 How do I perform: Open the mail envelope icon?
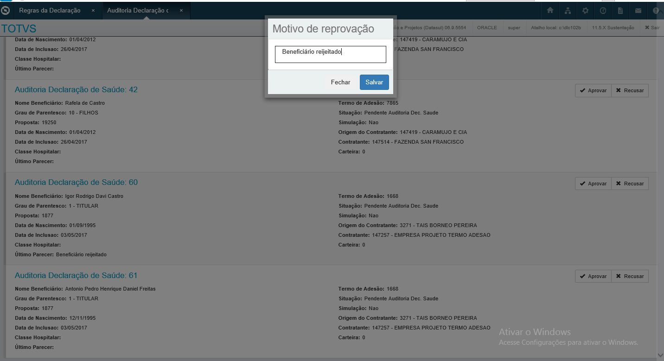638,10
